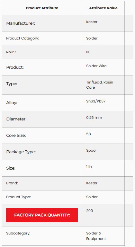The height and width of the screenshot is (247, 135).
Task: Click the Product Category value Solder
Action: (x=92, y=38)
